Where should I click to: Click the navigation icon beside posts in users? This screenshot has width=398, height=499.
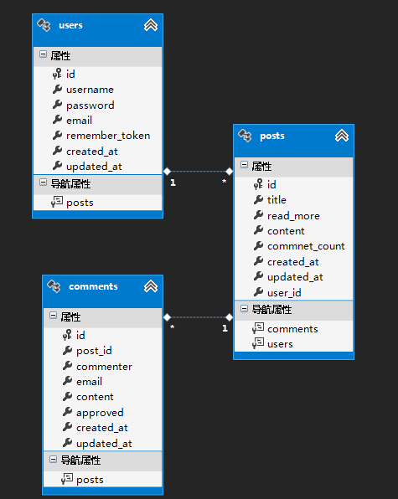[x=57, y=202]
